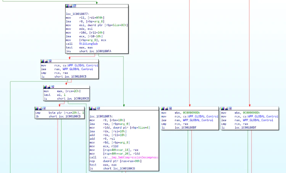Follow the RtlULongSub call reference
This screenshot has width=286, height=173.
pyautogui.click(x=88, y=44)
